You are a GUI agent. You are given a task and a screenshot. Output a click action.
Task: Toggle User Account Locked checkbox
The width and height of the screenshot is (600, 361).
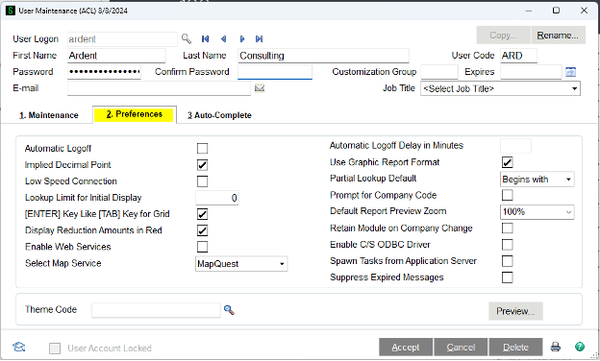tap(55, 349)
